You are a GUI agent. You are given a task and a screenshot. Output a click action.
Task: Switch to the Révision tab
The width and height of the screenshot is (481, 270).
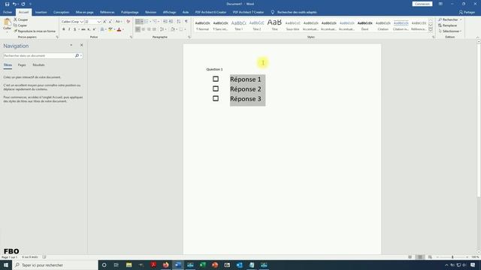[150, 12]
